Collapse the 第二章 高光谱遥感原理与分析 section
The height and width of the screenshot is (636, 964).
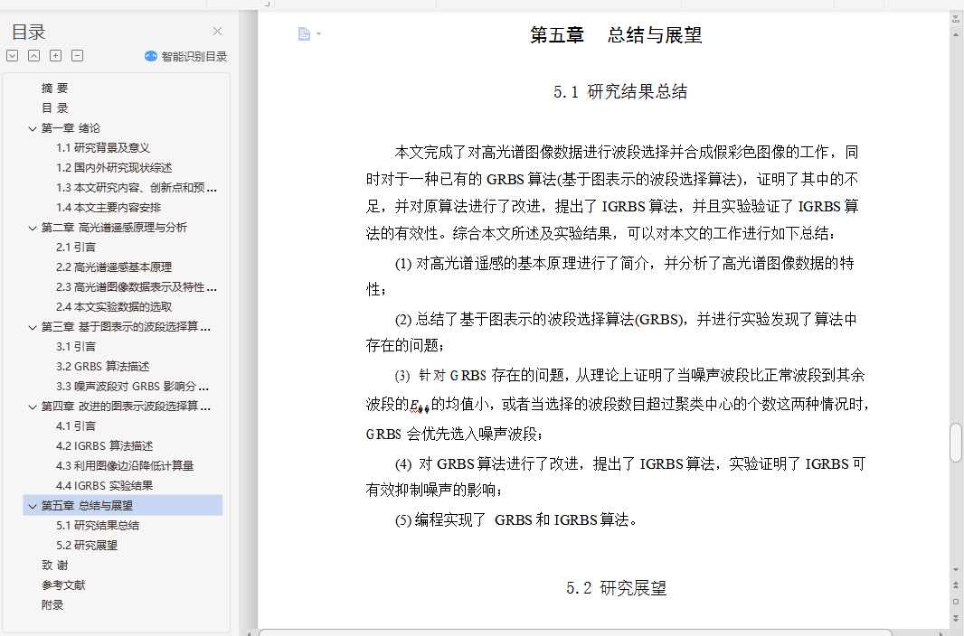point(33,228)
